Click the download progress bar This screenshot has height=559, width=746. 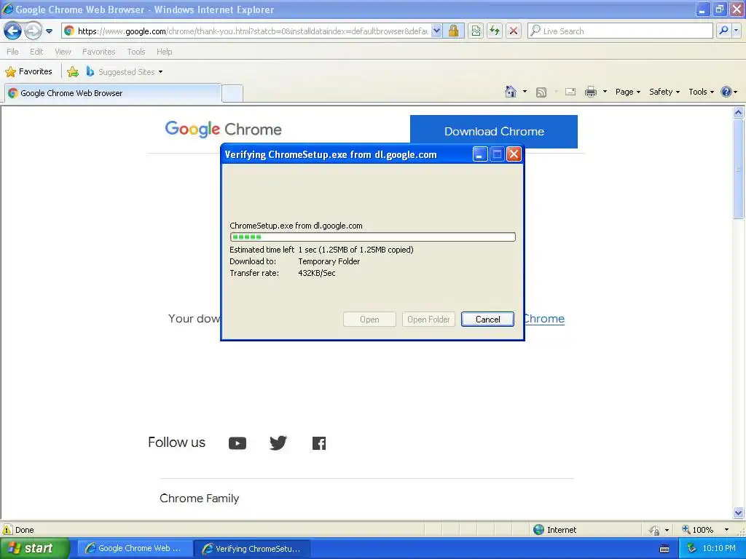[372, 237]
